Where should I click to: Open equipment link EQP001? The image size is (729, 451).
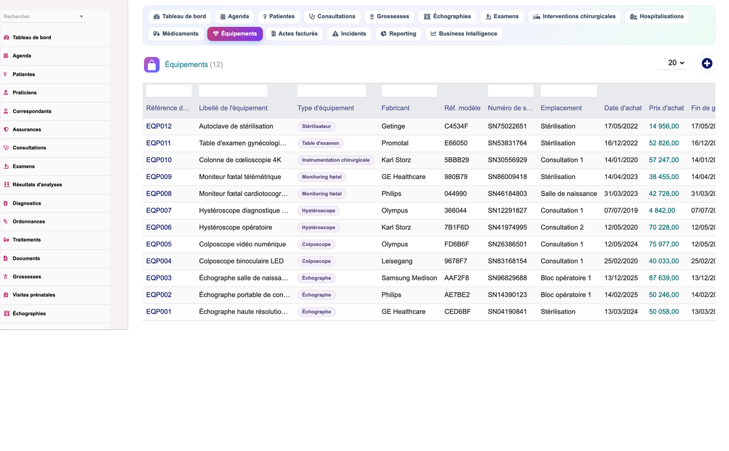(159, 311)
